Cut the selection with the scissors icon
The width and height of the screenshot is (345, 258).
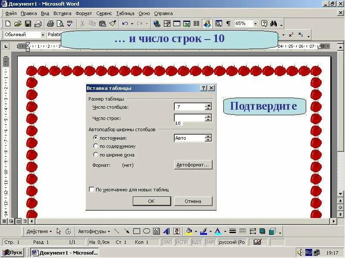pos(82,24)
